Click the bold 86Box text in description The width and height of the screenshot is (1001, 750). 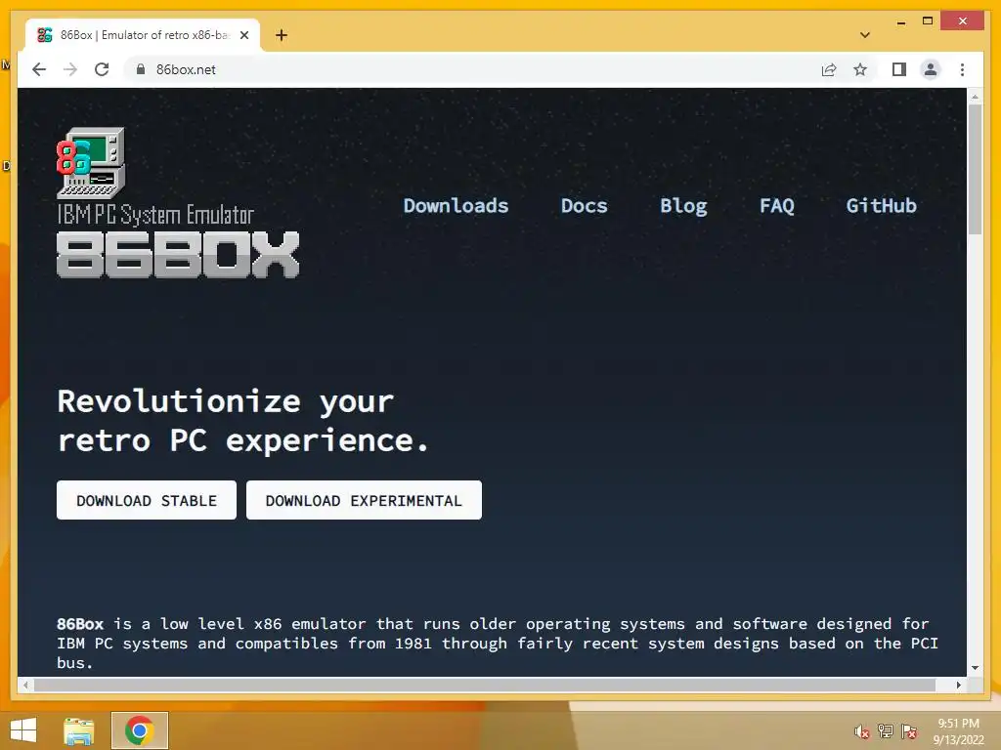[80, 624]
